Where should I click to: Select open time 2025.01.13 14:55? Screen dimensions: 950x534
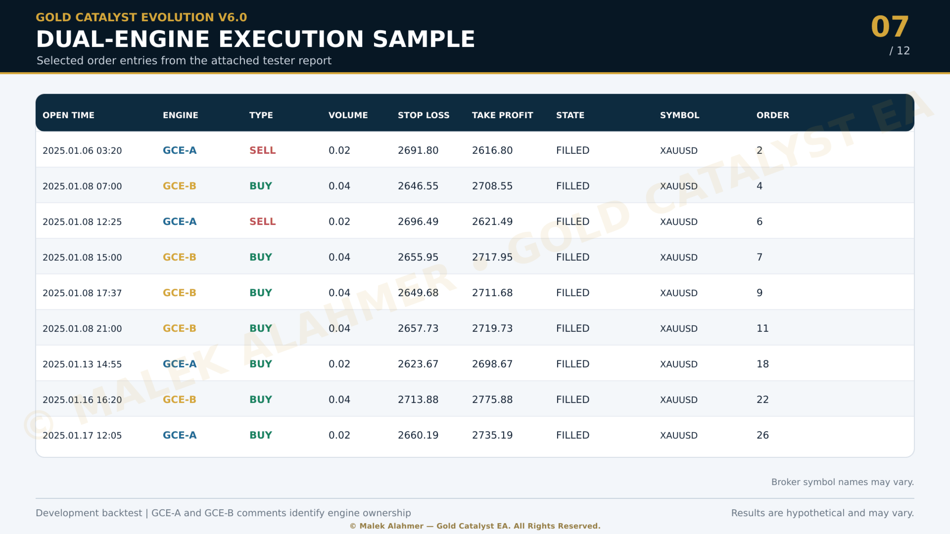click(82, 364)
